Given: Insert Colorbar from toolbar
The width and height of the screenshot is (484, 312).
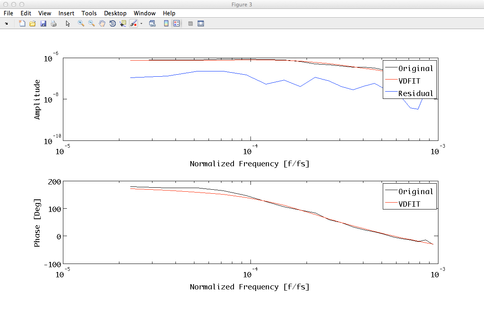Looking at the screenshot, I should pos(166,24).
